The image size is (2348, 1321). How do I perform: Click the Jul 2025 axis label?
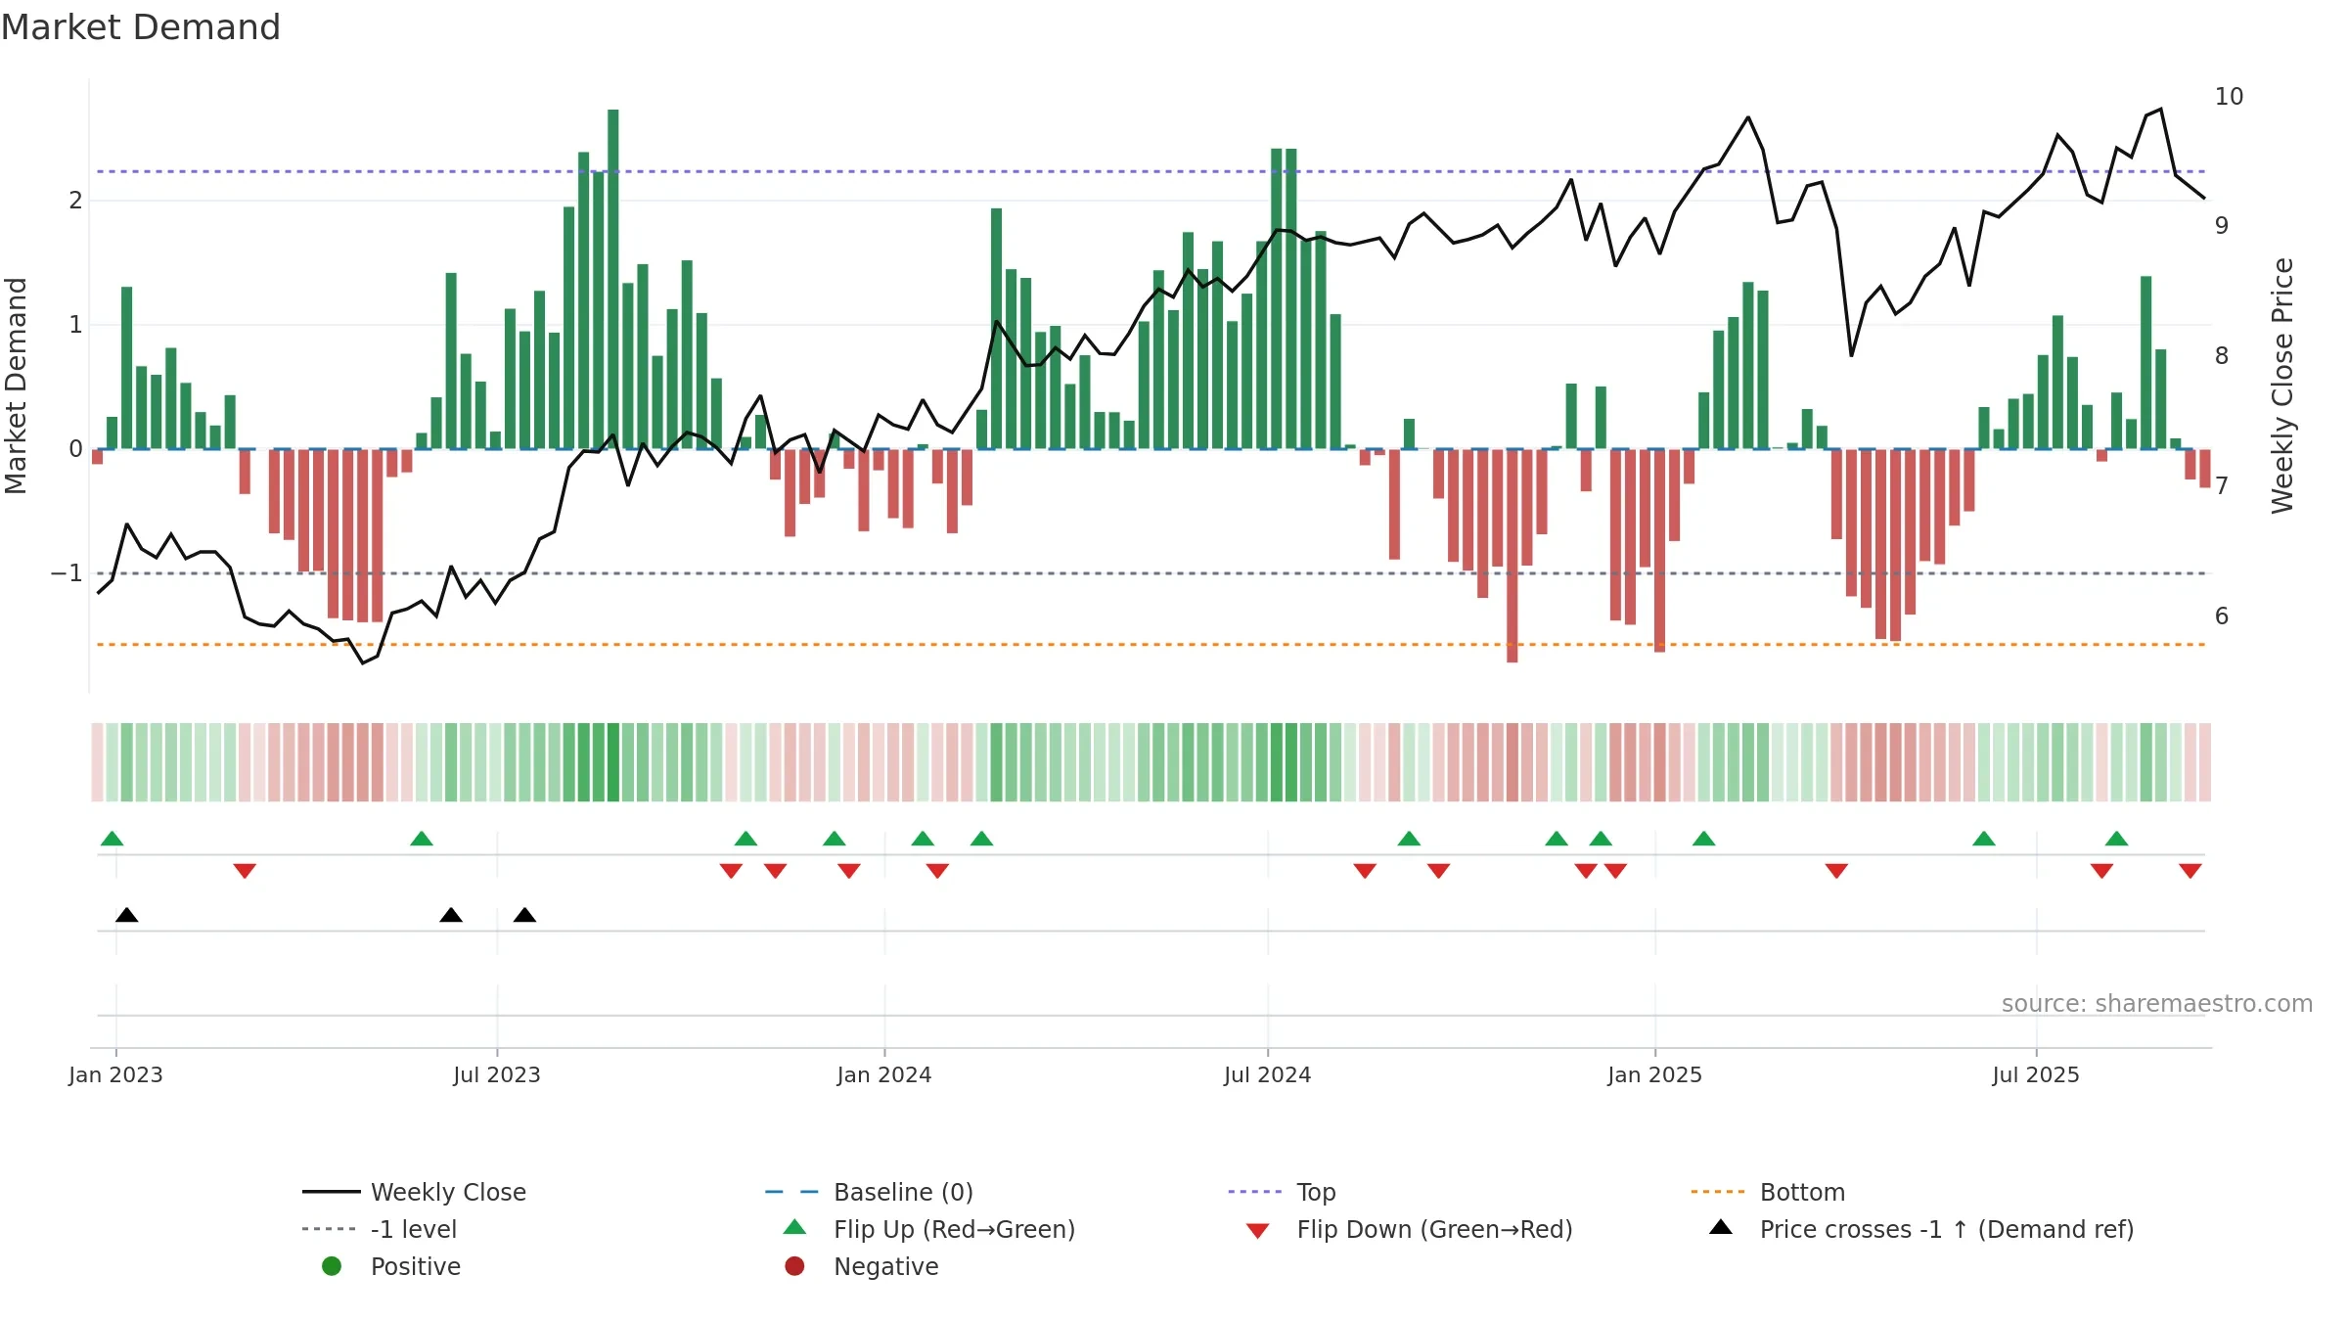2036,1075
